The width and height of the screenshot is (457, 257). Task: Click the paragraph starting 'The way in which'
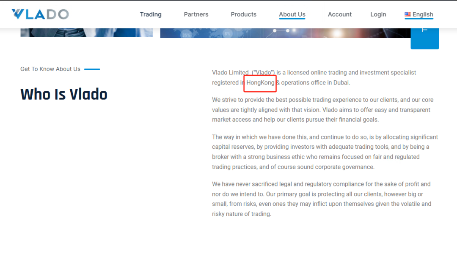click(325, 152)
